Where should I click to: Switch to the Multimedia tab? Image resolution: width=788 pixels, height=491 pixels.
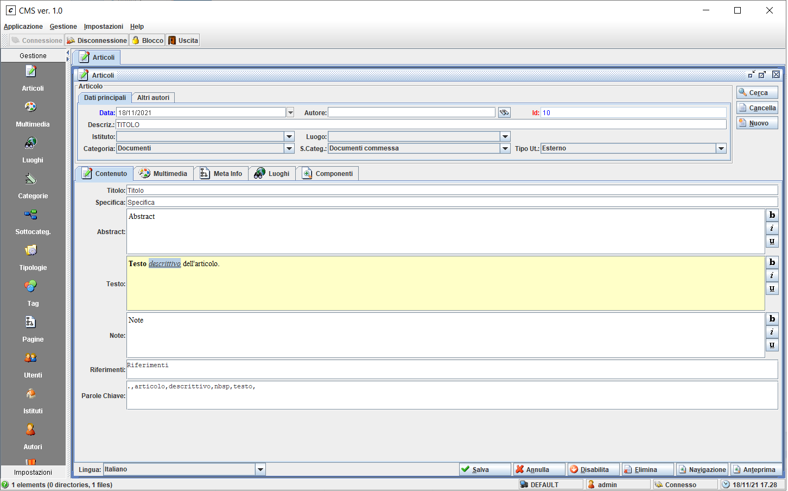tap(163, 173)
